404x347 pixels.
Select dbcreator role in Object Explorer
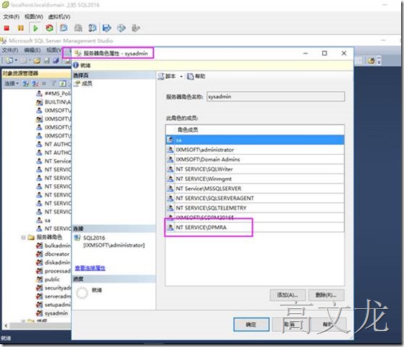pyautogui.click(x=57, y=254)
